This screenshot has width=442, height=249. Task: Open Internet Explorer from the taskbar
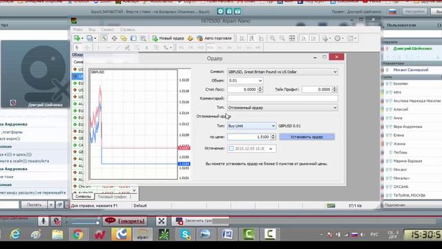pos(15,234)
